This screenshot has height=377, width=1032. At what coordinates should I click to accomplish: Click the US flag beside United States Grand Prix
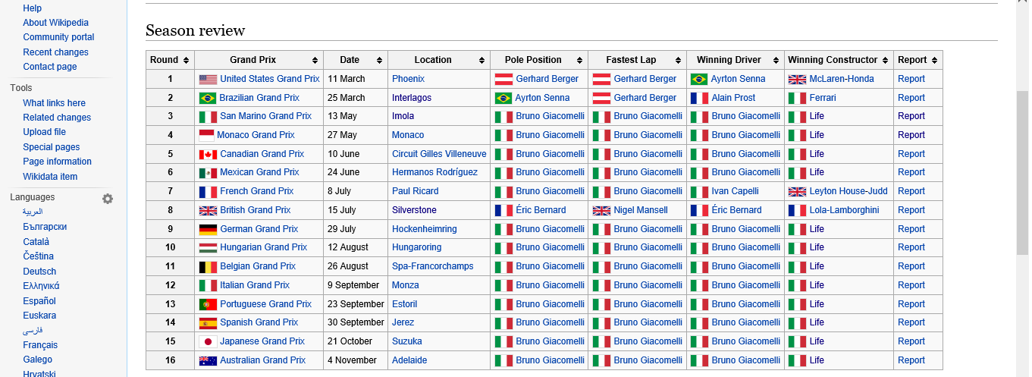coord(208,79)
